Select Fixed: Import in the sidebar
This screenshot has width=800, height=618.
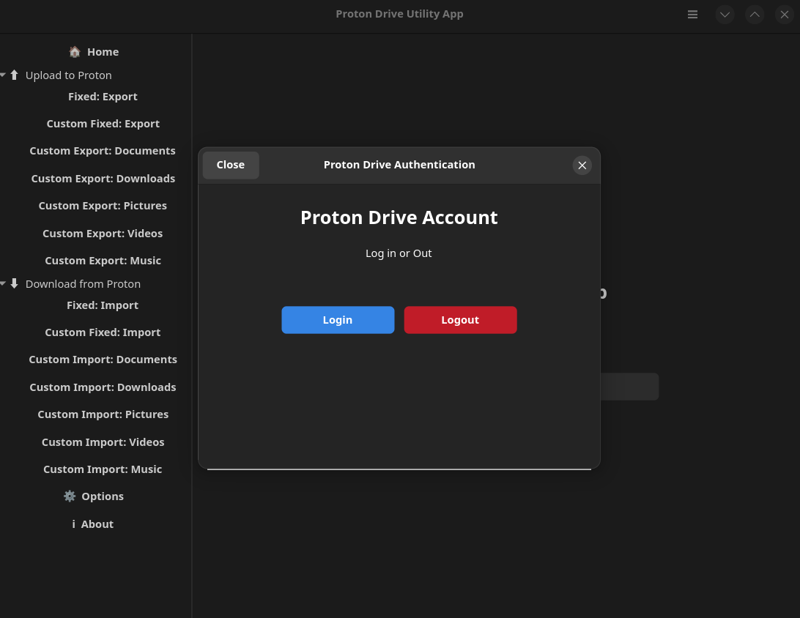(x=103, y=305)
